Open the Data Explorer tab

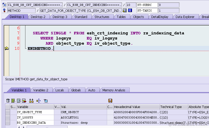[x=185, y=17]
